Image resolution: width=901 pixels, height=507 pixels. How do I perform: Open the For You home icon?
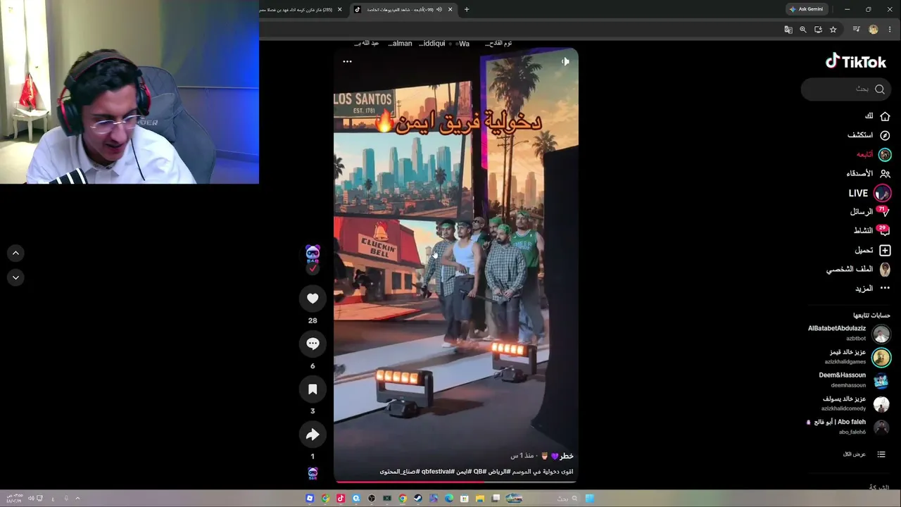pyautogui.click(x=885, y=116)
